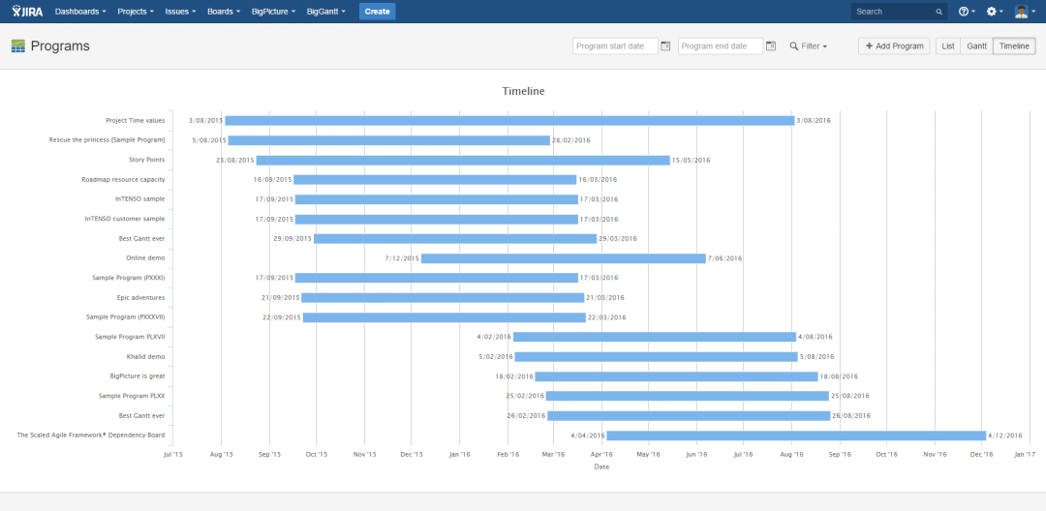Select the Scaled Agile Framework Dependency Board bar

796,436
